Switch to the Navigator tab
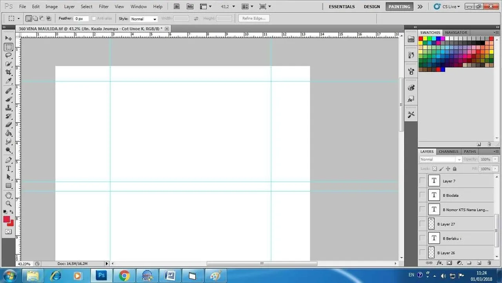502x283 pixels. point(456,32)
